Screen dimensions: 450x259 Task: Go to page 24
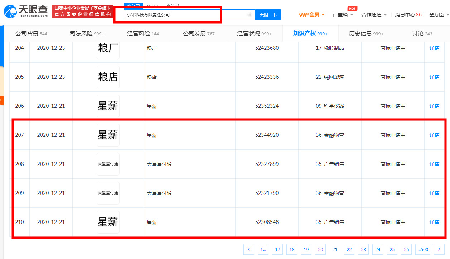[x=378, y=249]
